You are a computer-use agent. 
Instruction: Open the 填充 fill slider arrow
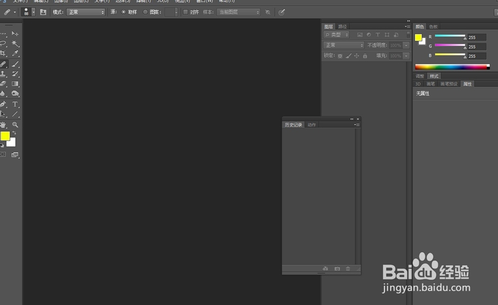(406, 56)
